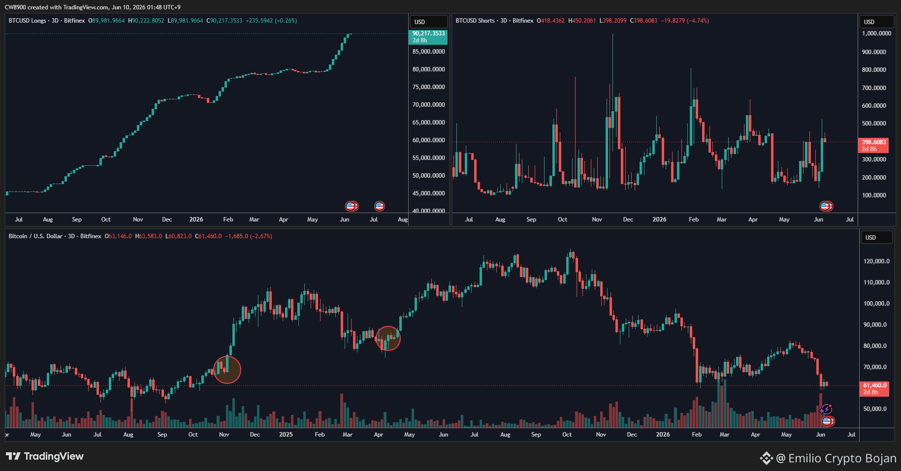
Task: Click the US flag event icon on the Bitcoin / U.S. Dollar chart
Action: (828, 421)
